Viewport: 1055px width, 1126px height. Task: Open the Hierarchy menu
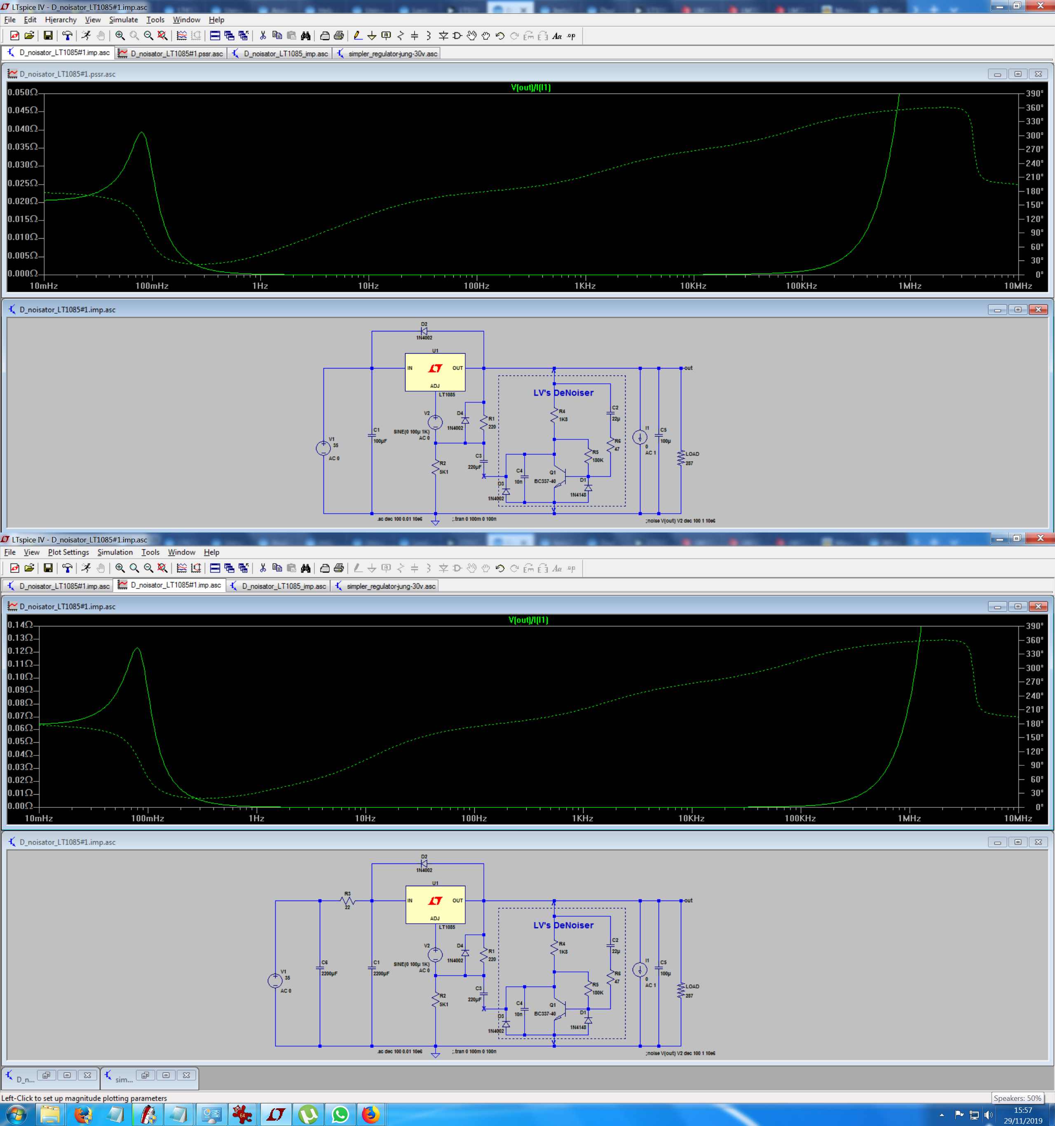61,20
